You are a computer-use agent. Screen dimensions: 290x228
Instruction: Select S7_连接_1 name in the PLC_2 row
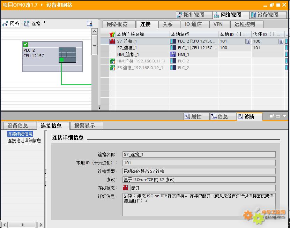pos(127,41)
